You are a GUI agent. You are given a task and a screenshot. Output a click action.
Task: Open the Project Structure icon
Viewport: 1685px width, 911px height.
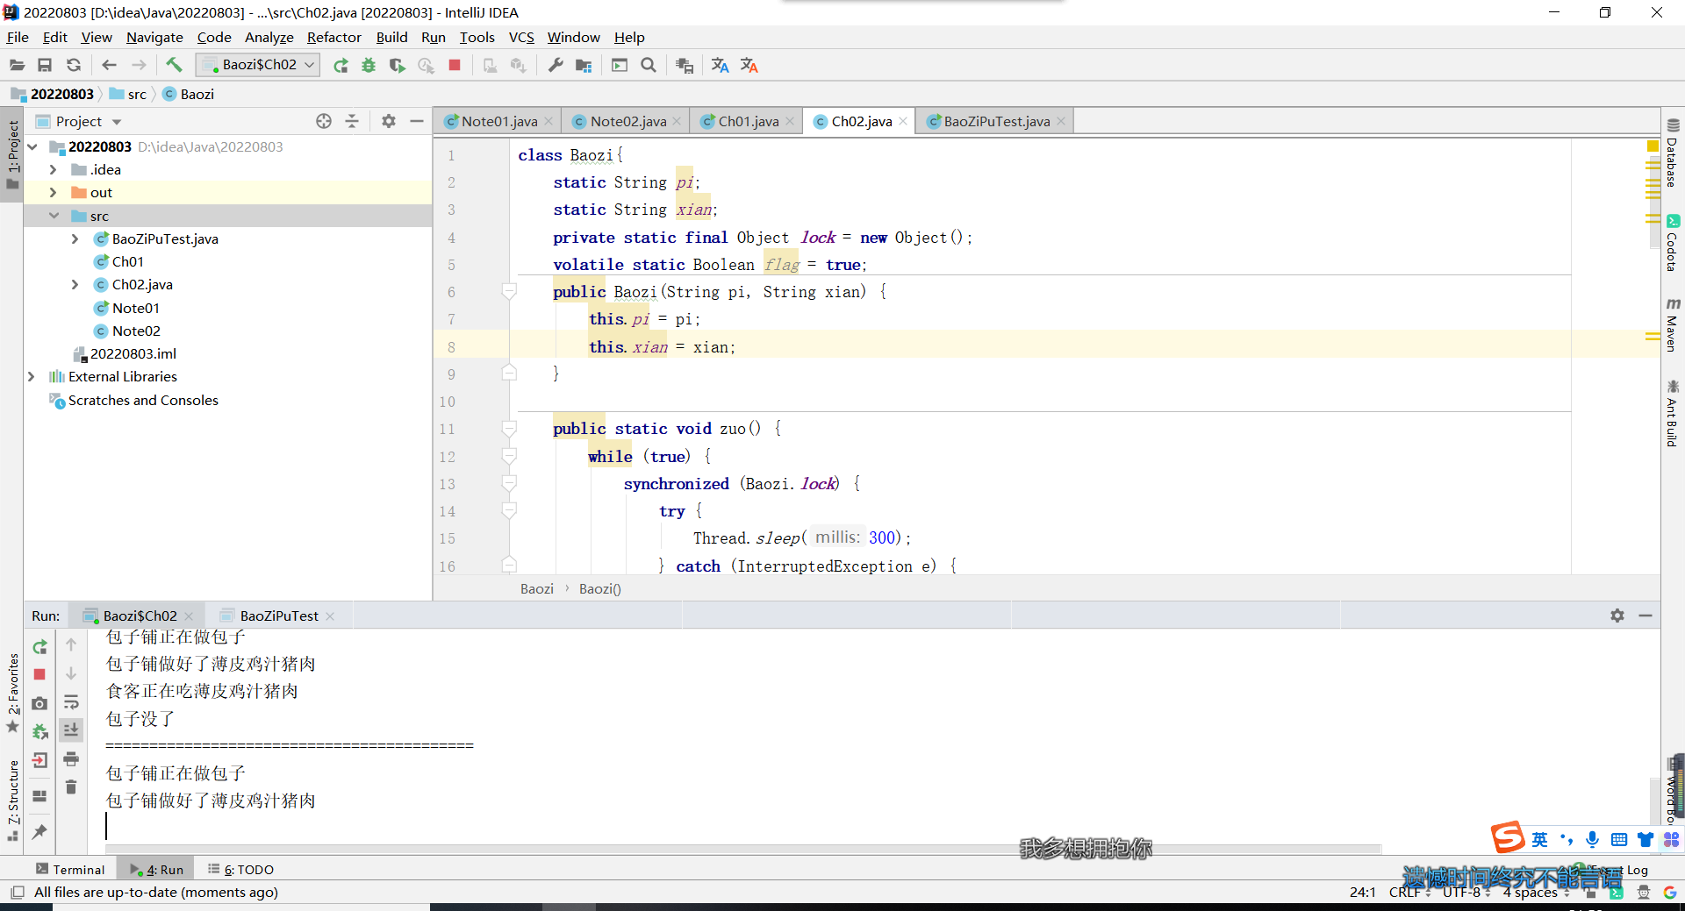point(584,65)
